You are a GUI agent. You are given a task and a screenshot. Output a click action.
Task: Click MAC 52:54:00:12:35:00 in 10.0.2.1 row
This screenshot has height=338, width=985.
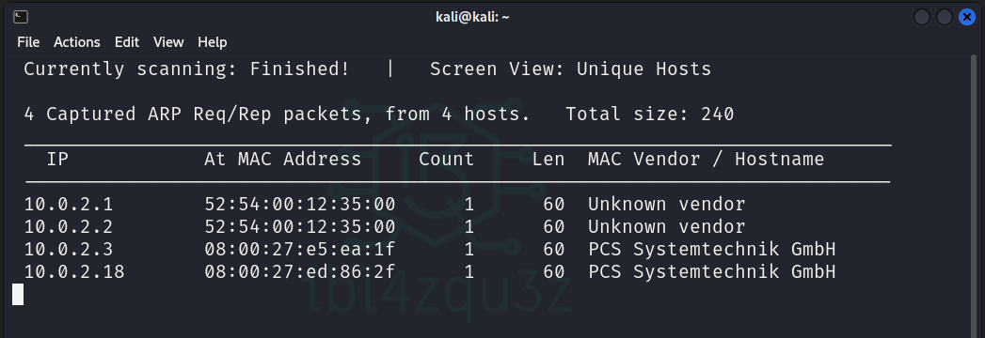tap(300, 205)
